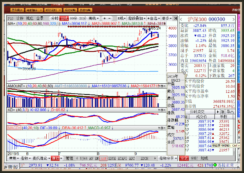Open the 指标分享 sharing dropdown
This screenshot has width=244, height=173.
click(168, 158)
